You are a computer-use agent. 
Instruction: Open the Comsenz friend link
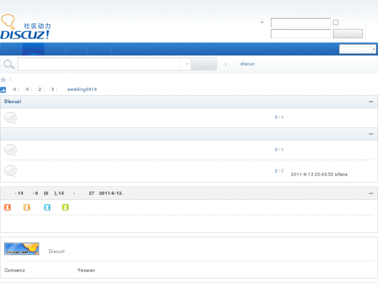[x=15, y=270]
